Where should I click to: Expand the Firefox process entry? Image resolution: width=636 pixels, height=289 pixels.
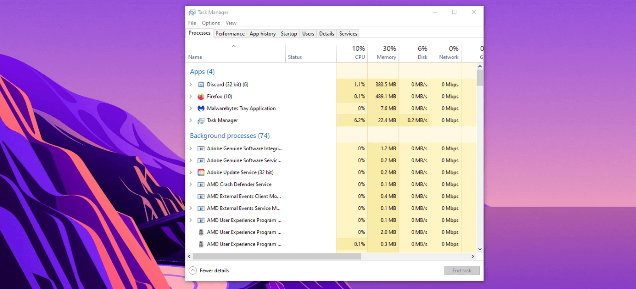[x=191, y=96]
